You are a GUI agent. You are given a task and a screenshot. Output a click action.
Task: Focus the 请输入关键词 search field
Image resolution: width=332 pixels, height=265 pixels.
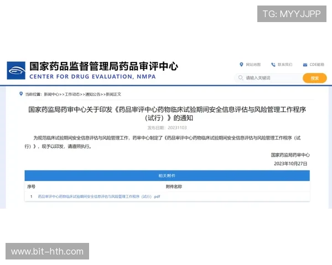269,78
